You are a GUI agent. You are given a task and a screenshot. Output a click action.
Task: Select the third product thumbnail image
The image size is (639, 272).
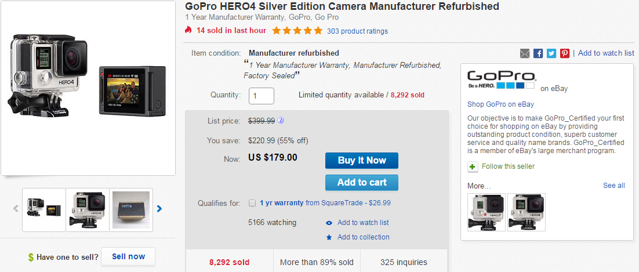point(130,209)
